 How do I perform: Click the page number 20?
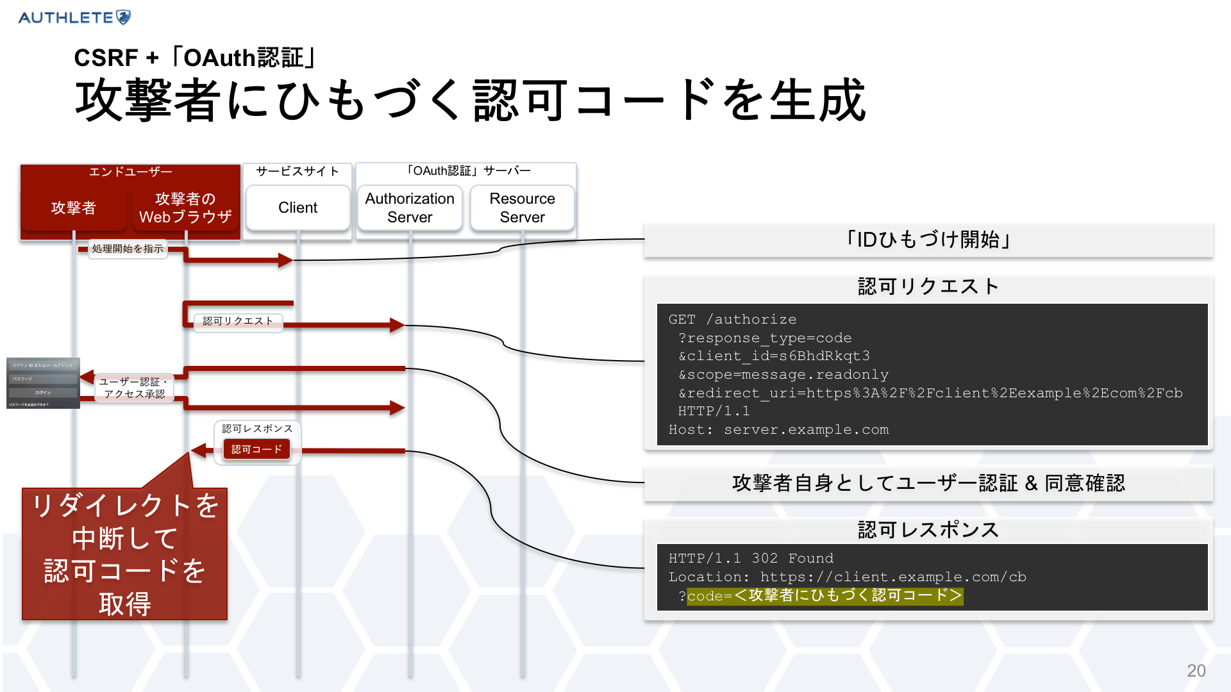click(1196, 670)
